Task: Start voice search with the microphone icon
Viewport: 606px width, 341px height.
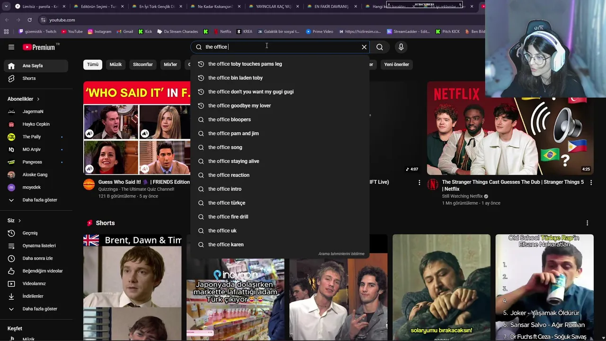Action: point(401,47)
